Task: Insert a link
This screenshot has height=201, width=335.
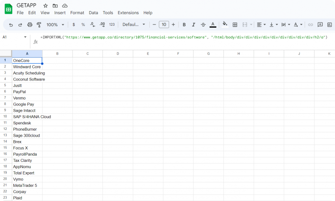Action: pos(310,25)
